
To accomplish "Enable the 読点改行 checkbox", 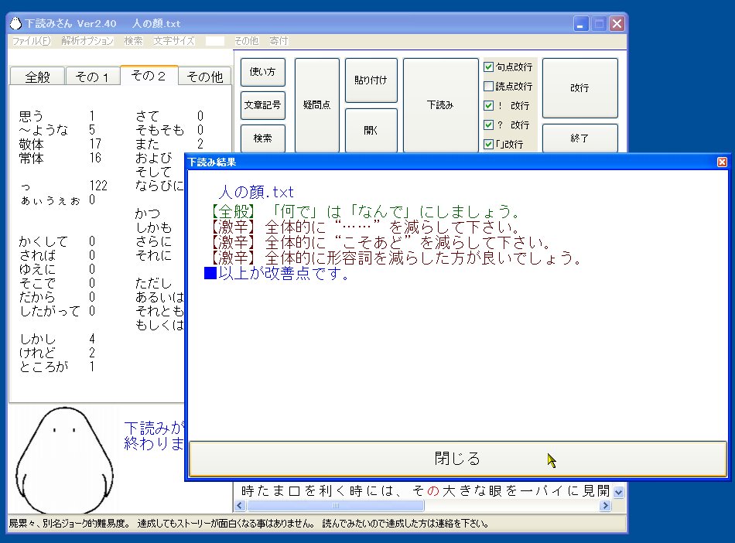I will coord(490,84).
